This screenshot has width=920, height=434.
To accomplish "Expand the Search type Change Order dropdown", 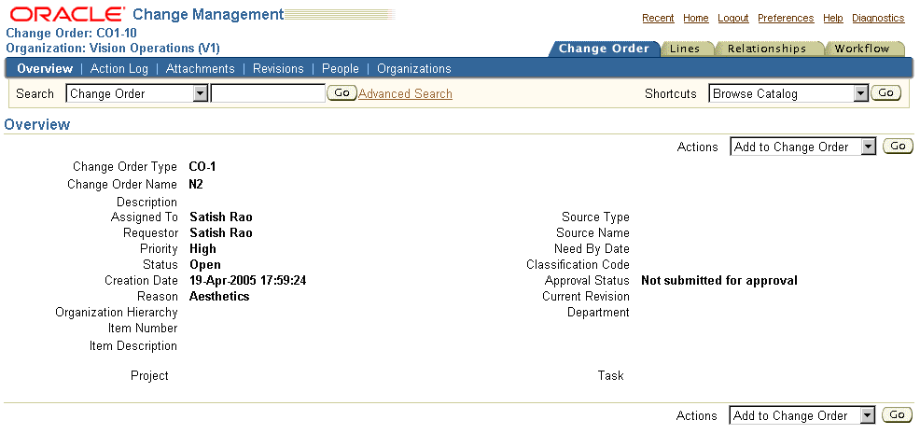I will (x=137, y=93).
